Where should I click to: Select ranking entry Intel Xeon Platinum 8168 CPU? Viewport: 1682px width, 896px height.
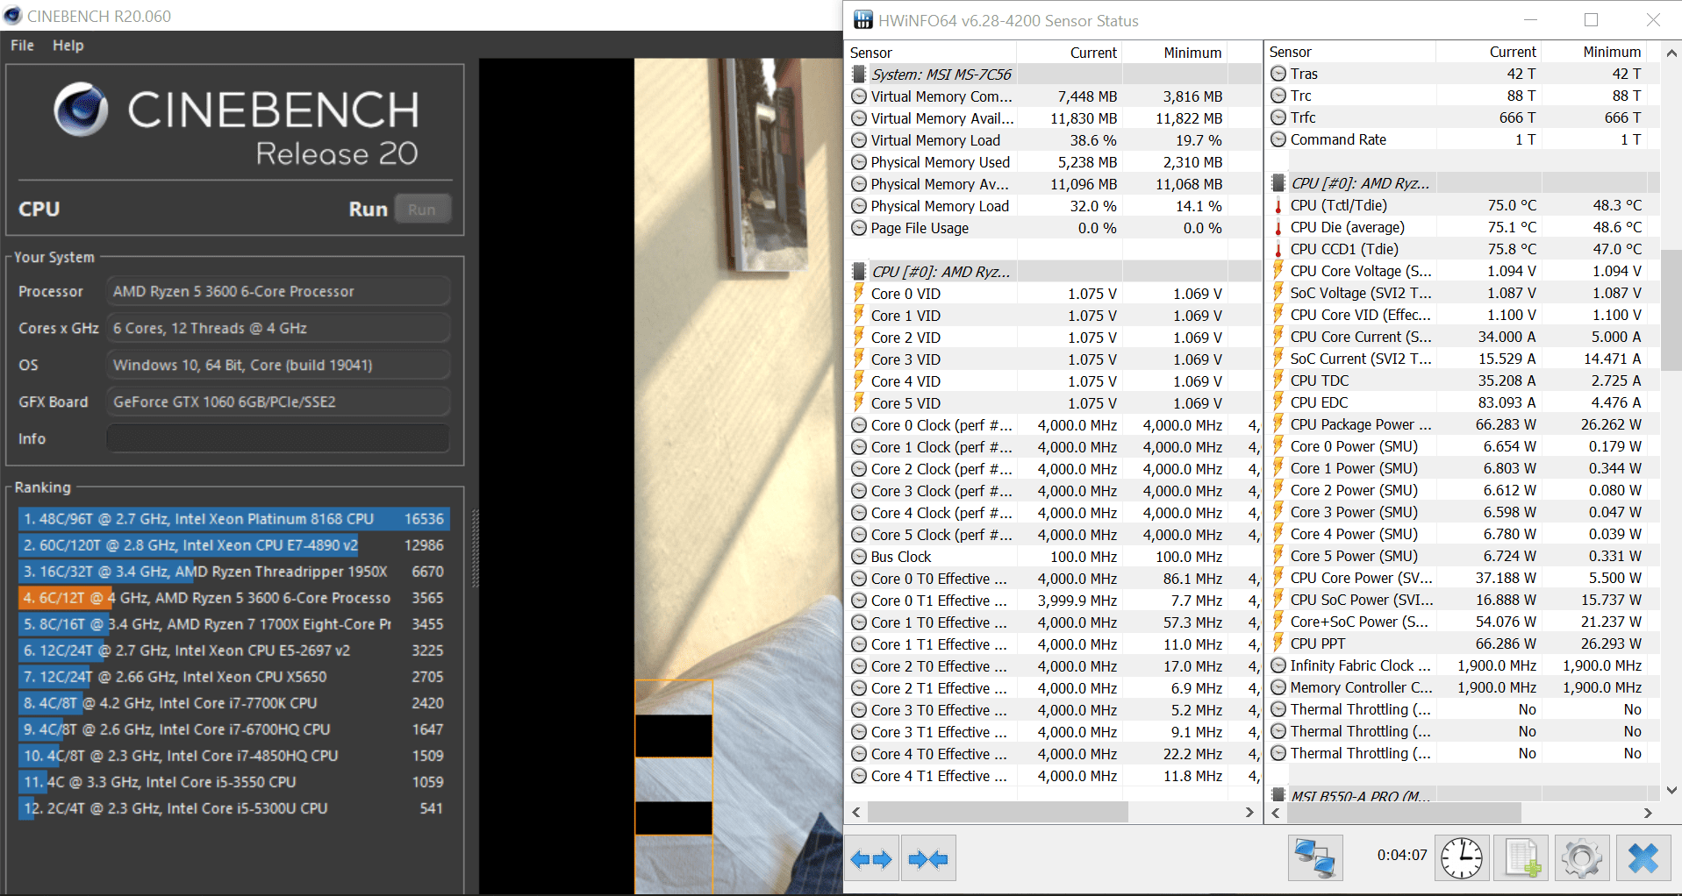click(234, 519)
